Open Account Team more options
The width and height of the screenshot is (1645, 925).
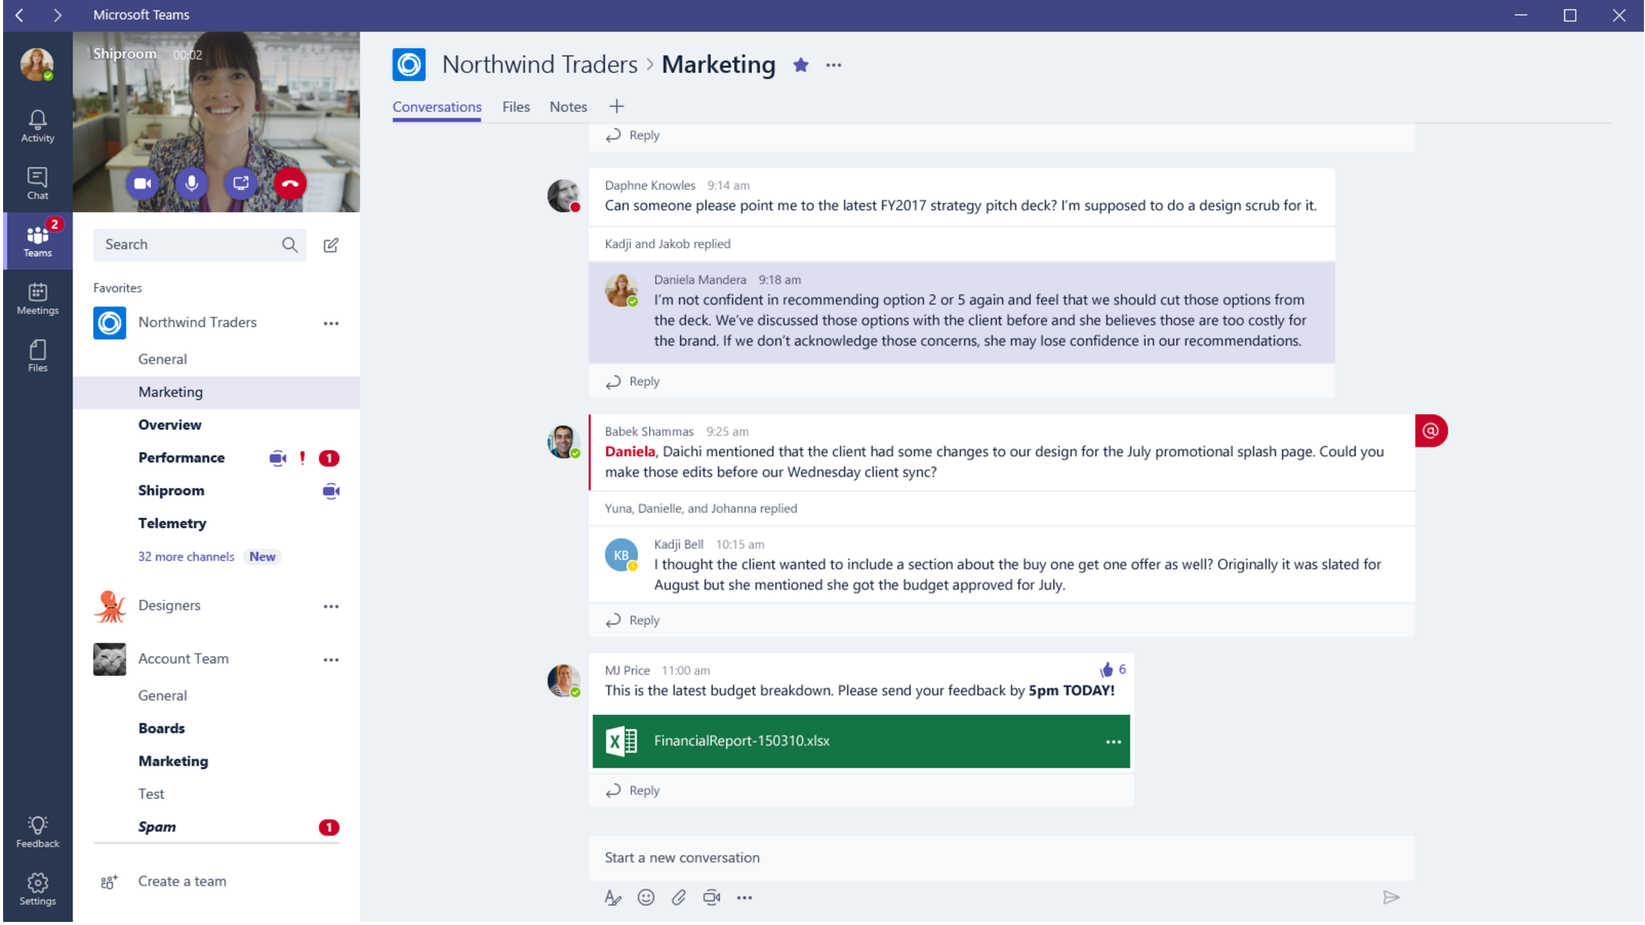tap(331, 660)
